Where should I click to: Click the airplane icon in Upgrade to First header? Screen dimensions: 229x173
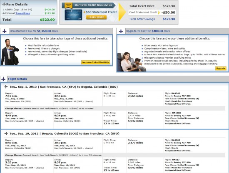[121, 31]
